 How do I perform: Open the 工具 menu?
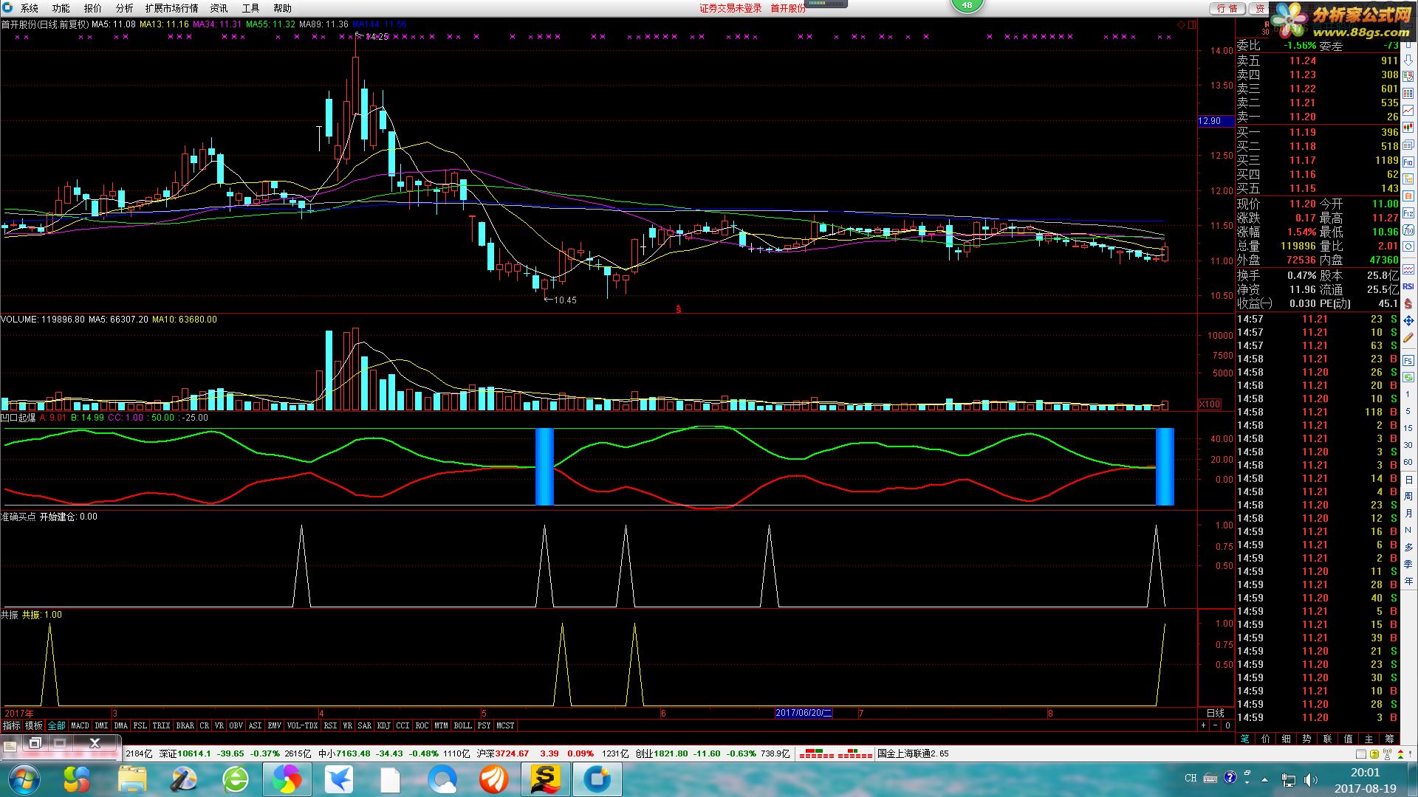[250, 8]
